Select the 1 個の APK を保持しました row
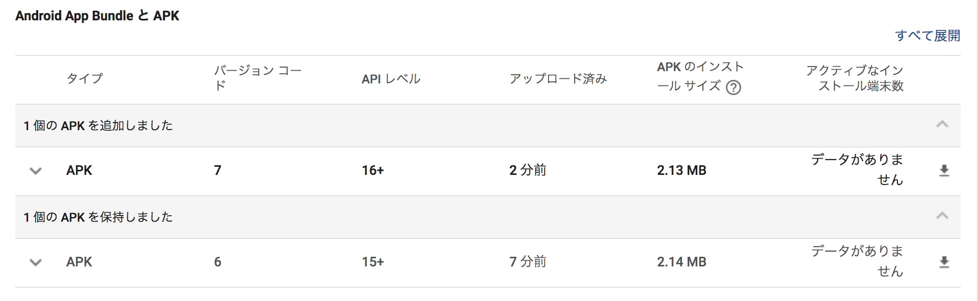Image resolution: width=978 pixels, height=301 pixels. (x=98, y=217)
